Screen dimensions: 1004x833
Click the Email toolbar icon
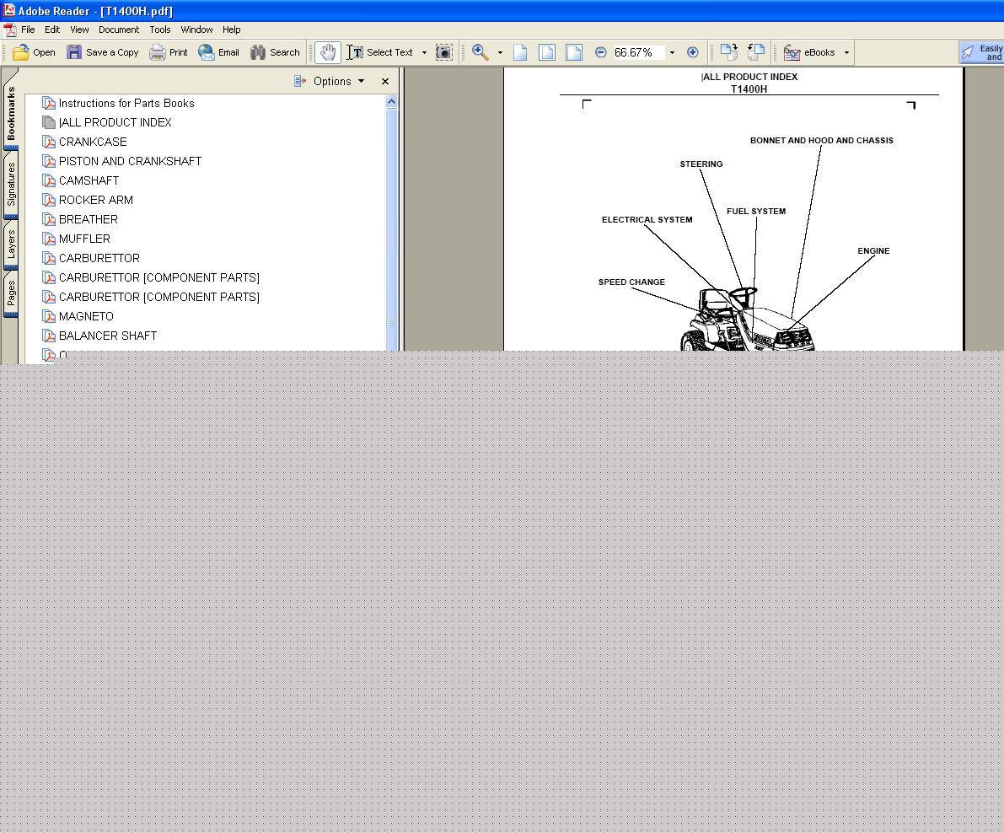(x=207, y=52)
